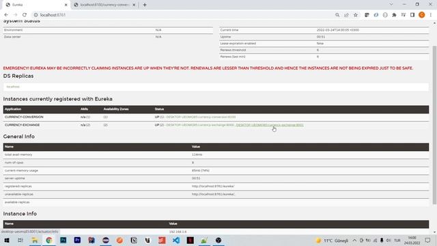Click the Current time value

(338, 30)
